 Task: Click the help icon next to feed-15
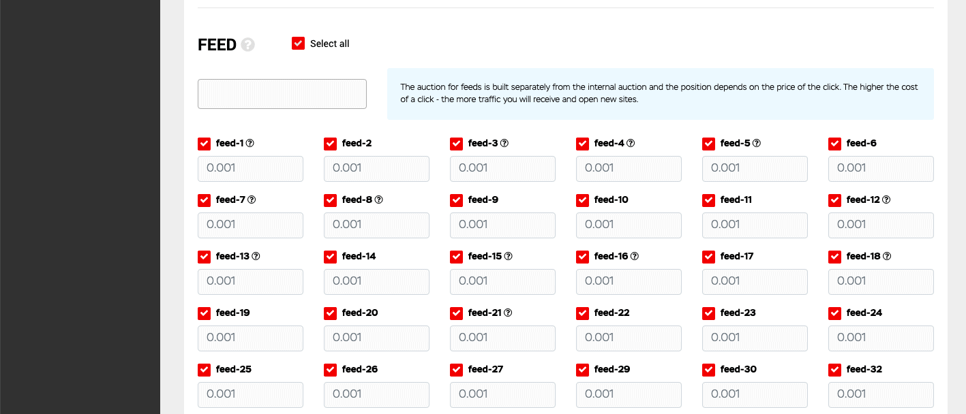508,257
